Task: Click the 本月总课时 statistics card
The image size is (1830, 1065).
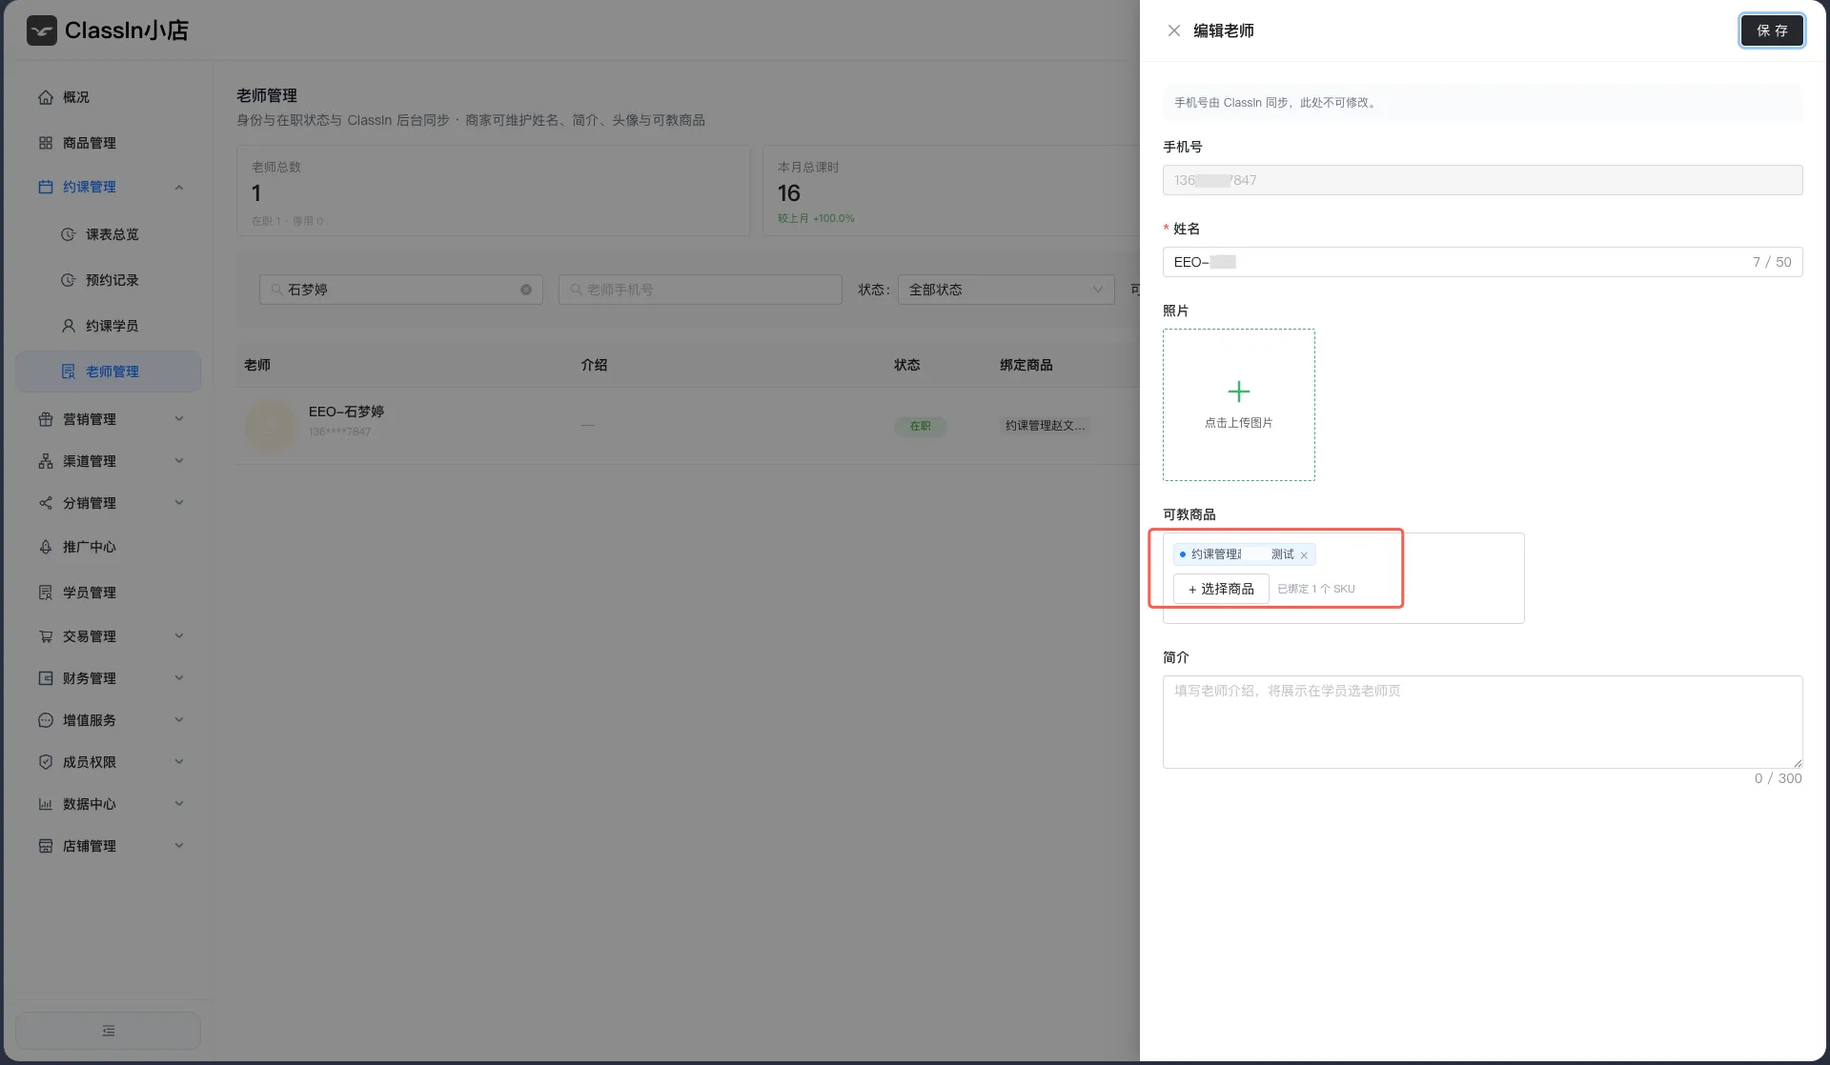Action: (951, 191)
